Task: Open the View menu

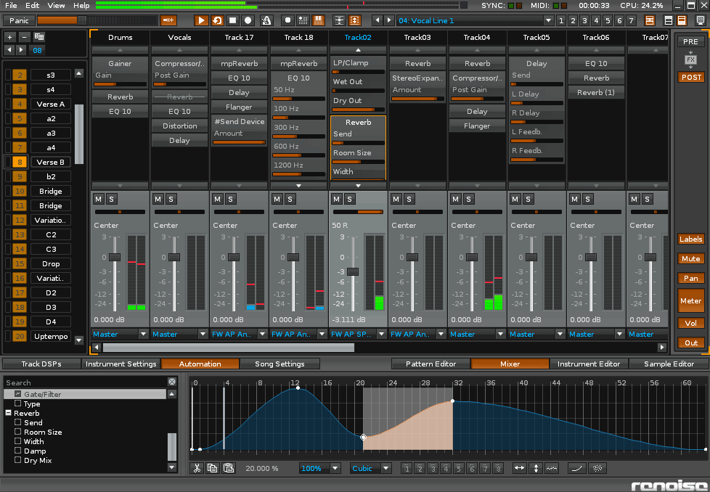Action: [x=56, y=5]
